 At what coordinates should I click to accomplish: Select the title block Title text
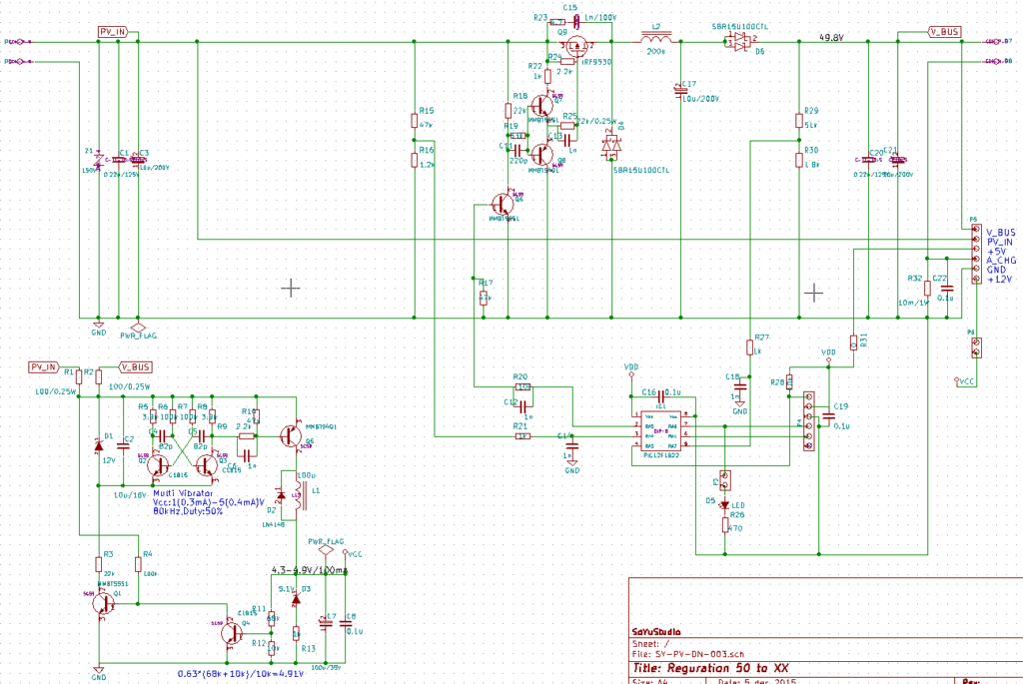(709, 668)
